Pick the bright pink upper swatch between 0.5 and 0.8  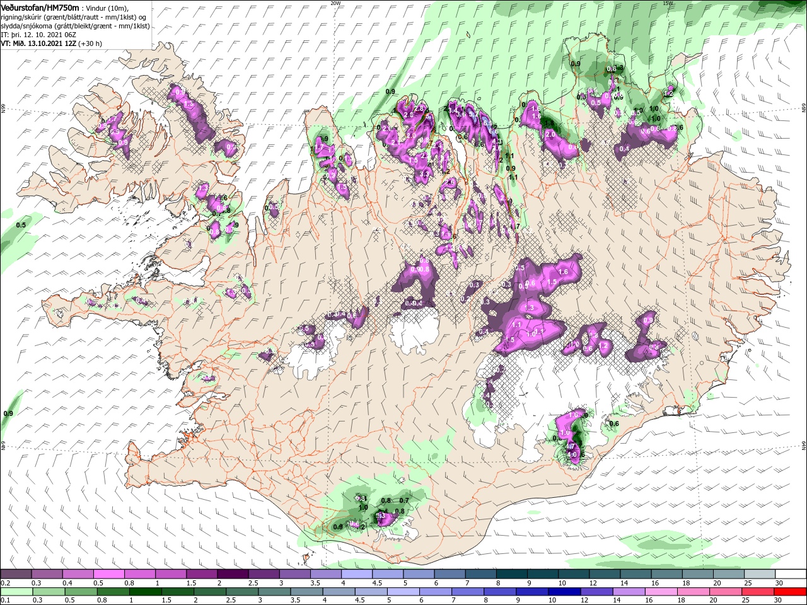[108, 574]
